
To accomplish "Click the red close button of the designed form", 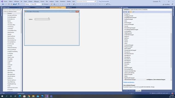I will 77,11.
